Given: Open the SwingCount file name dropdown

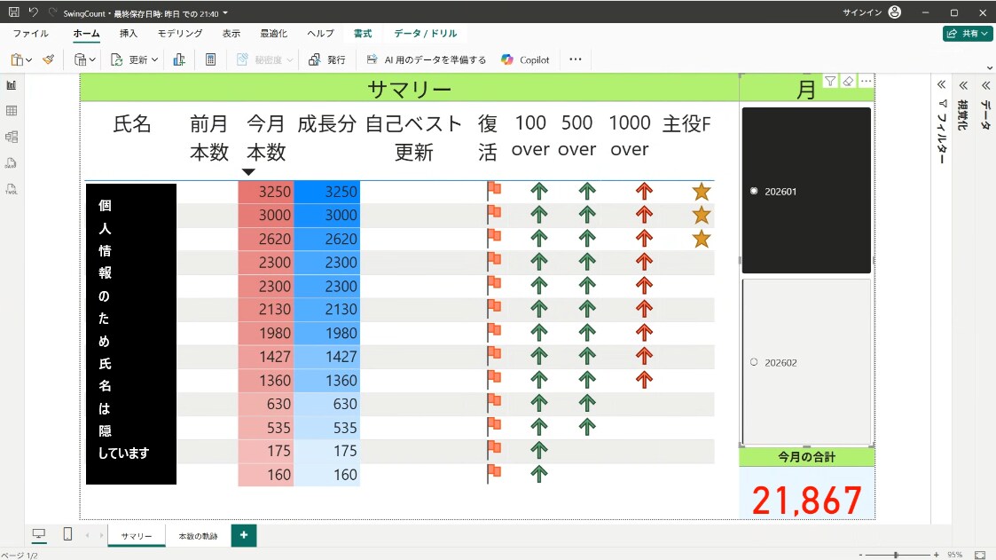Looking at the screenshot, I should [x=225, y=13].
